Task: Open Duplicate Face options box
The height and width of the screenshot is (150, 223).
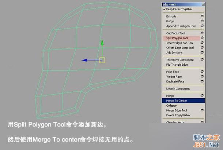Action: pyautogui.click(x=202, y=81)
